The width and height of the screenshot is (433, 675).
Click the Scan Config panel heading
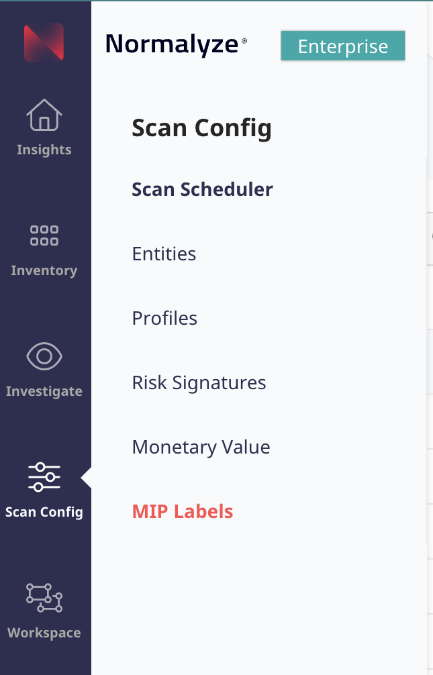[201, 127]
